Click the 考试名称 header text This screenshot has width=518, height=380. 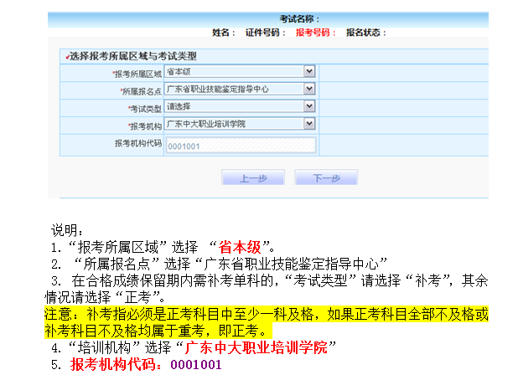point(299,19)
